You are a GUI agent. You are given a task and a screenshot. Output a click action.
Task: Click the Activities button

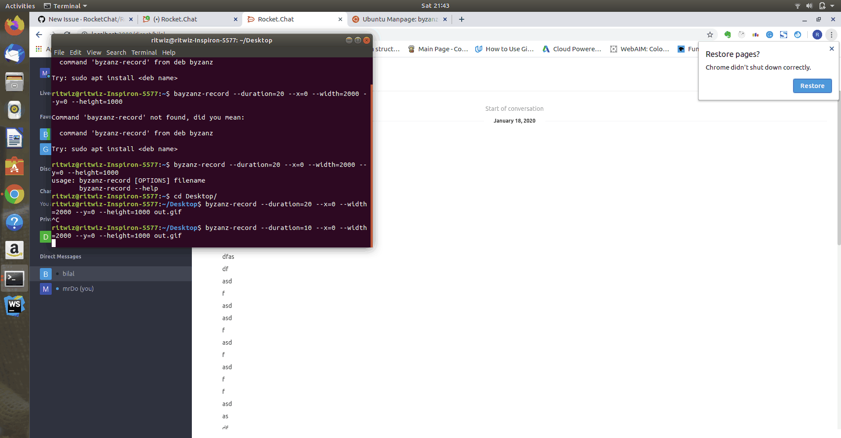[x=20, y=6]
